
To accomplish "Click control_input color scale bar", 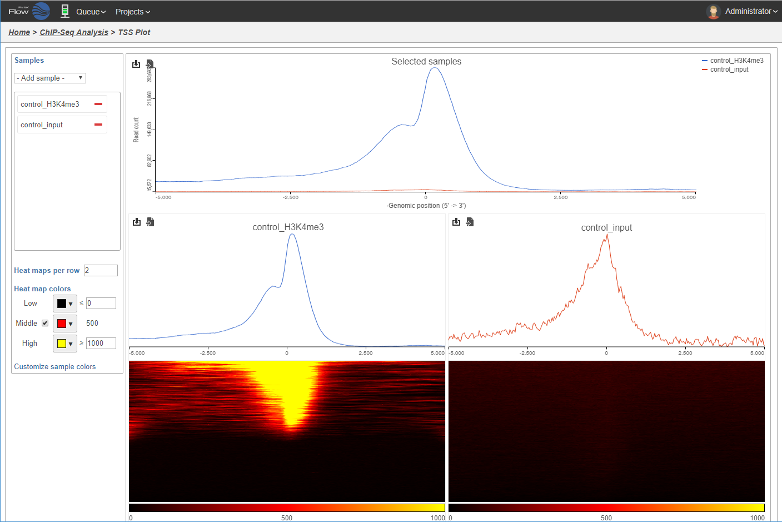I will 606,508.
